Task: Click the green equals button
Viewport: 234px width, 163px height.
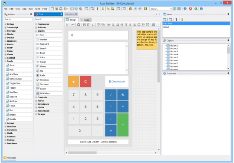Action: [x=123, y=125]
